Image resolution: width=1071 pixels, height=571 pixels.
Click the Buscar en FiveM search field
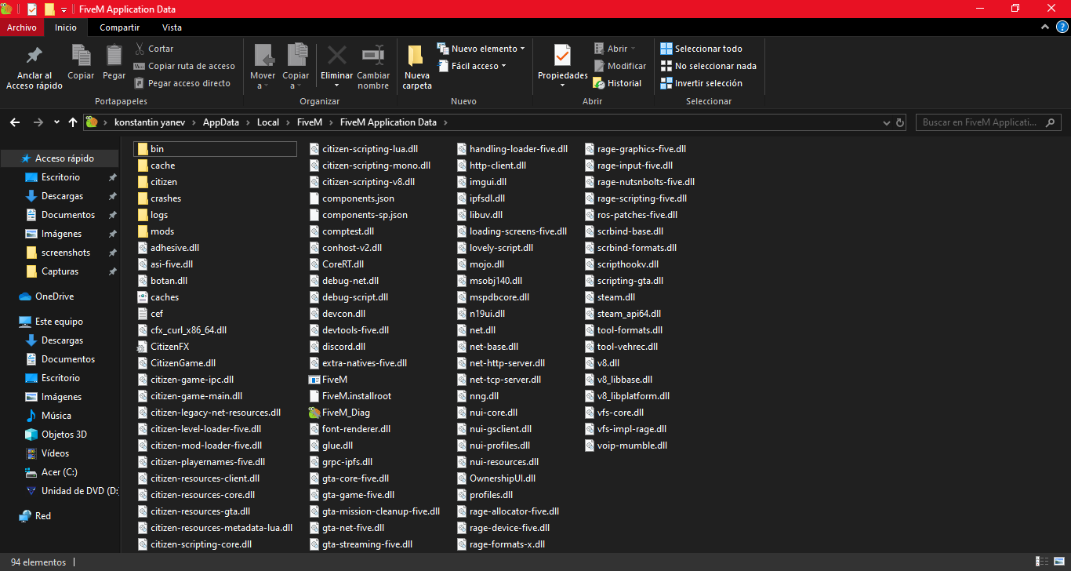coord(982,122)
